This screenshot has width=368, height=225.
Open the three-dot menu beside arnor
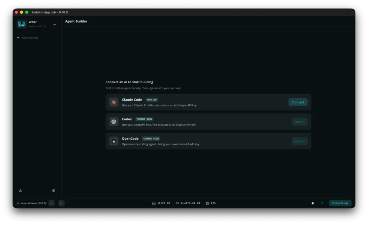[x=55, y=24]
